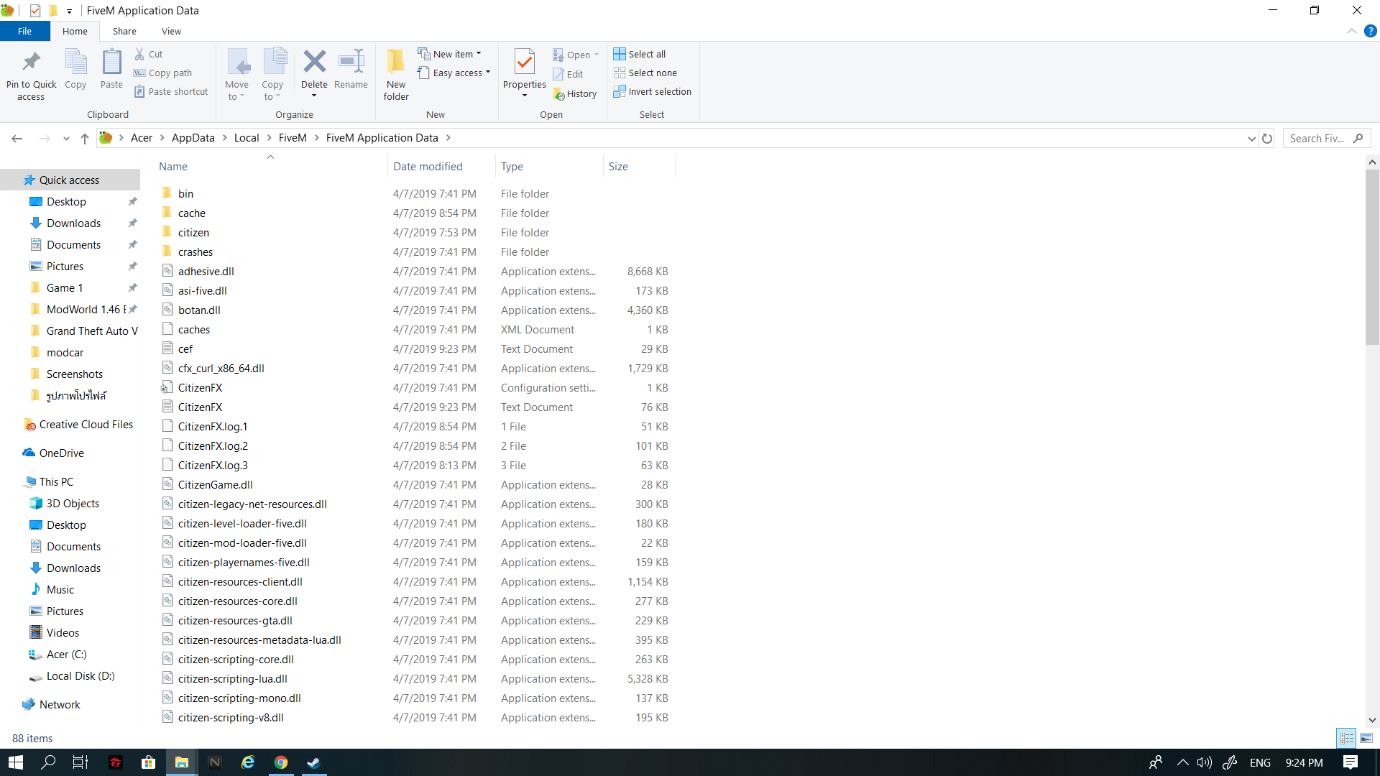Screen dimensions: 1380x776
Task: Open Steam from the taskbar
Action: coord(314,762)
